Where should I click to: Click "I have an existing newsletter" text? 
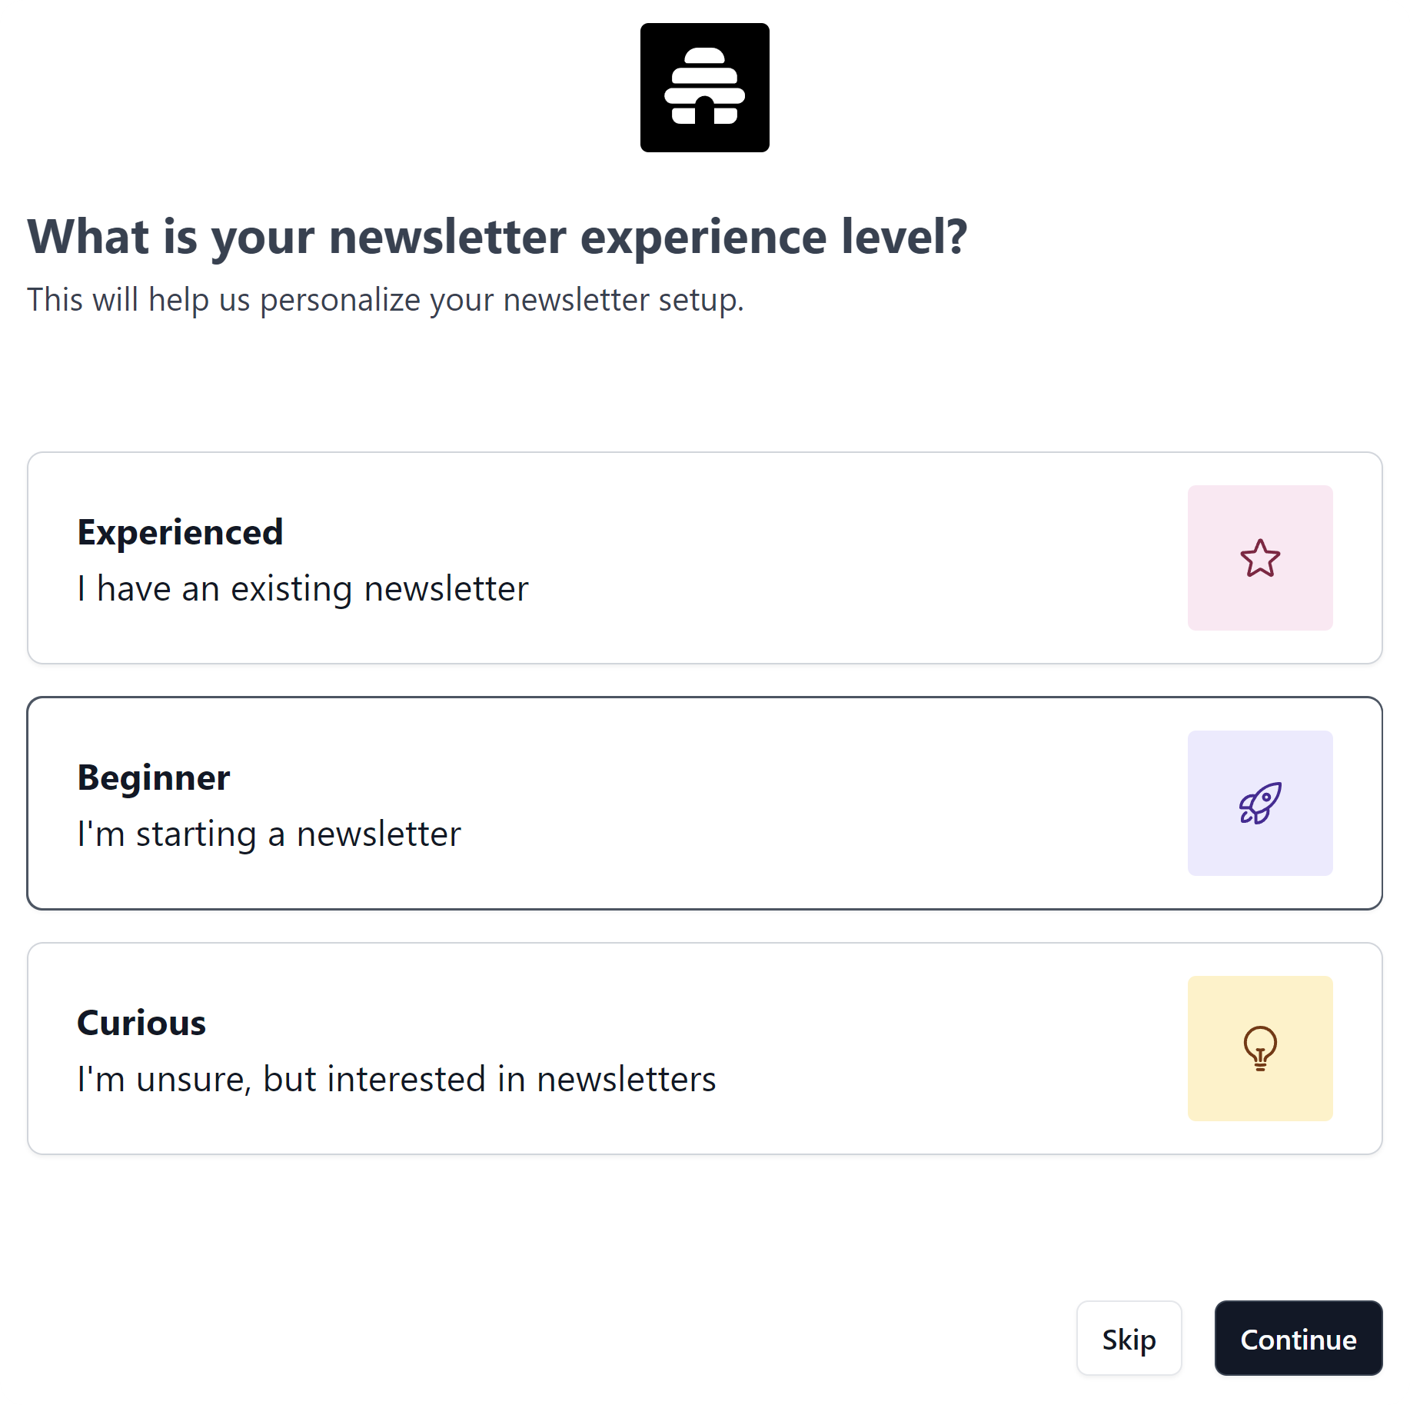click(x=303, y=589)
